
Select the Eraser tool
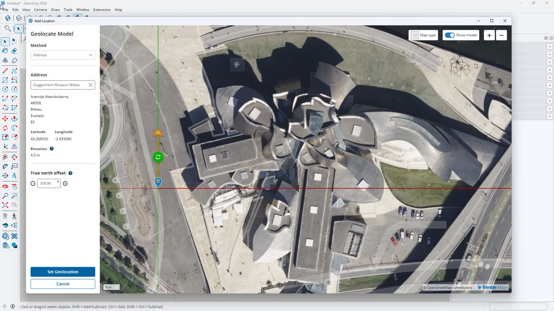pyautogui.click(x=14, y=51)
